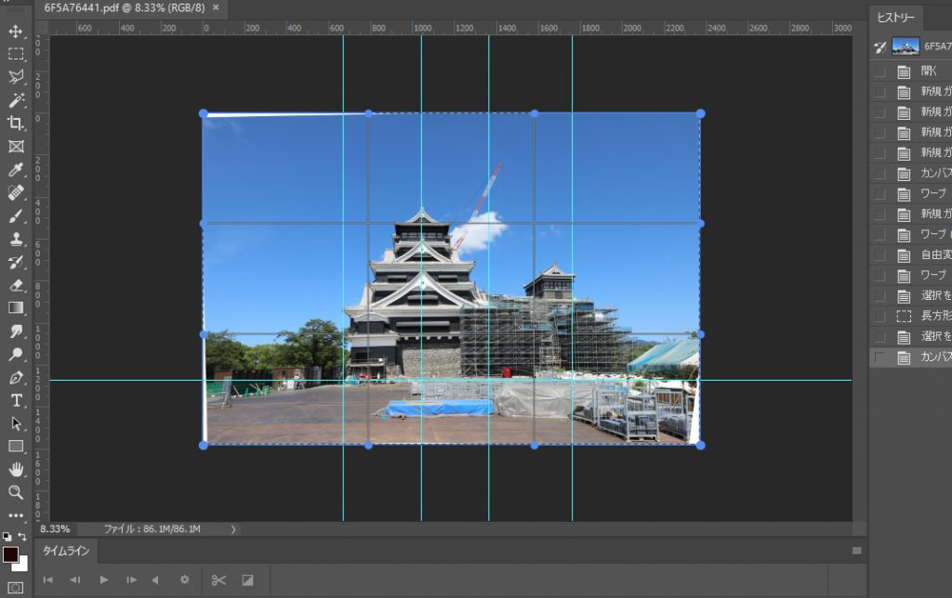The image size is (952, 598).
Task: Select the Crop tool
Action: pyautogui.click(x=16, y=123)
